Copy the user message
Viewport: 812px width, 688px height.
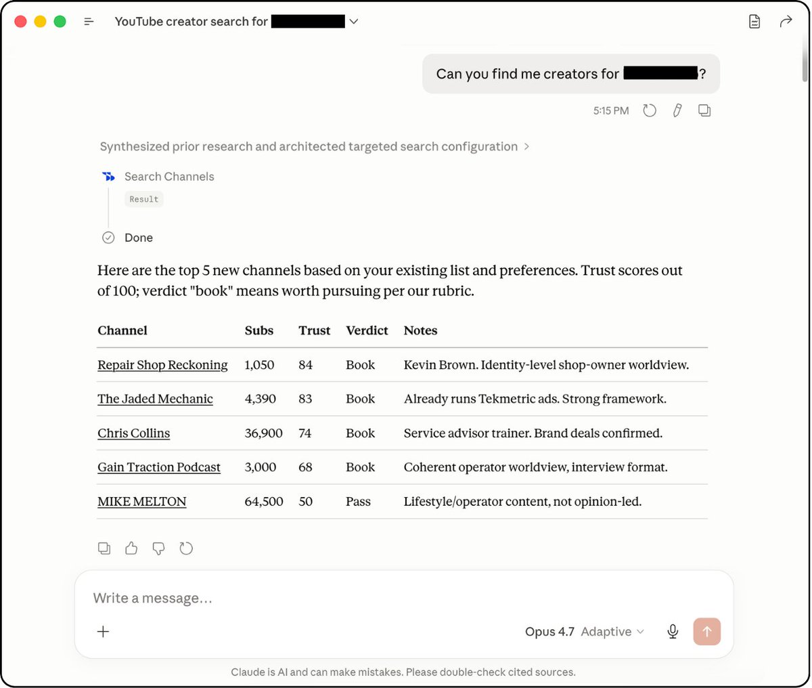tap(704, 110)
